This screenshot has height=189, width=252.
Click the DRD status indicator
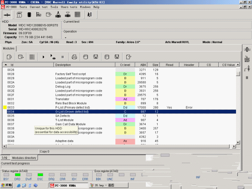click(x=17, y=175)
